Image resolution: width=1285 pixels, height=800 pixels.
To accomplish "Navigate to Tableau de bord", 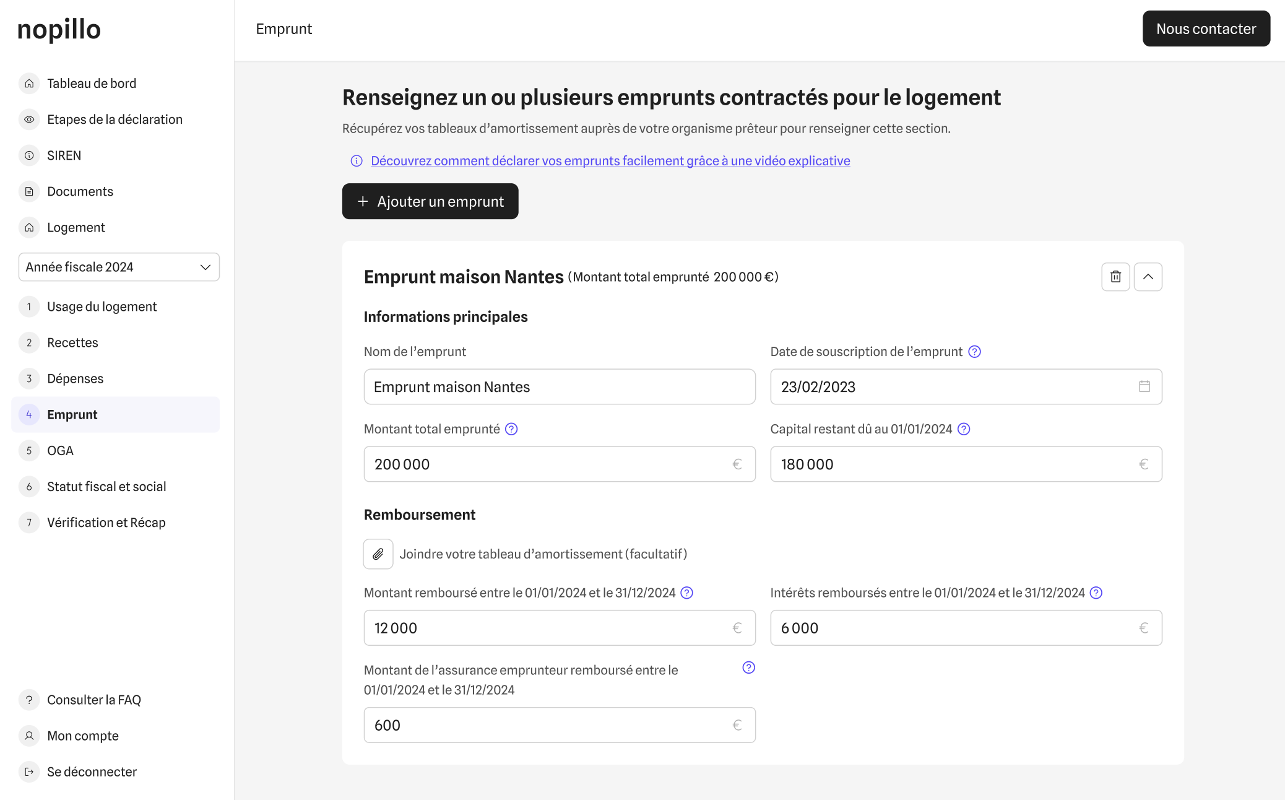I will pyautogui.click(x=91, y=84).
